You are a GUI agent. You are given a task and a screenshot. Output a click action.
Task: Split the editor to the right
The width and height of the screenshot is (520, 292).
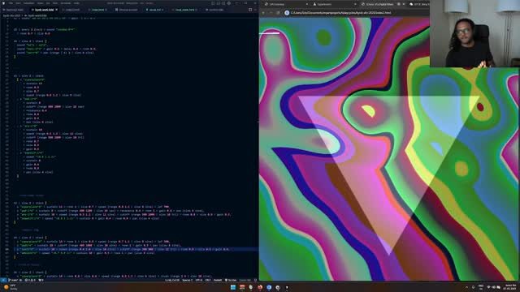pyautogui.click(x=250, y=10)
